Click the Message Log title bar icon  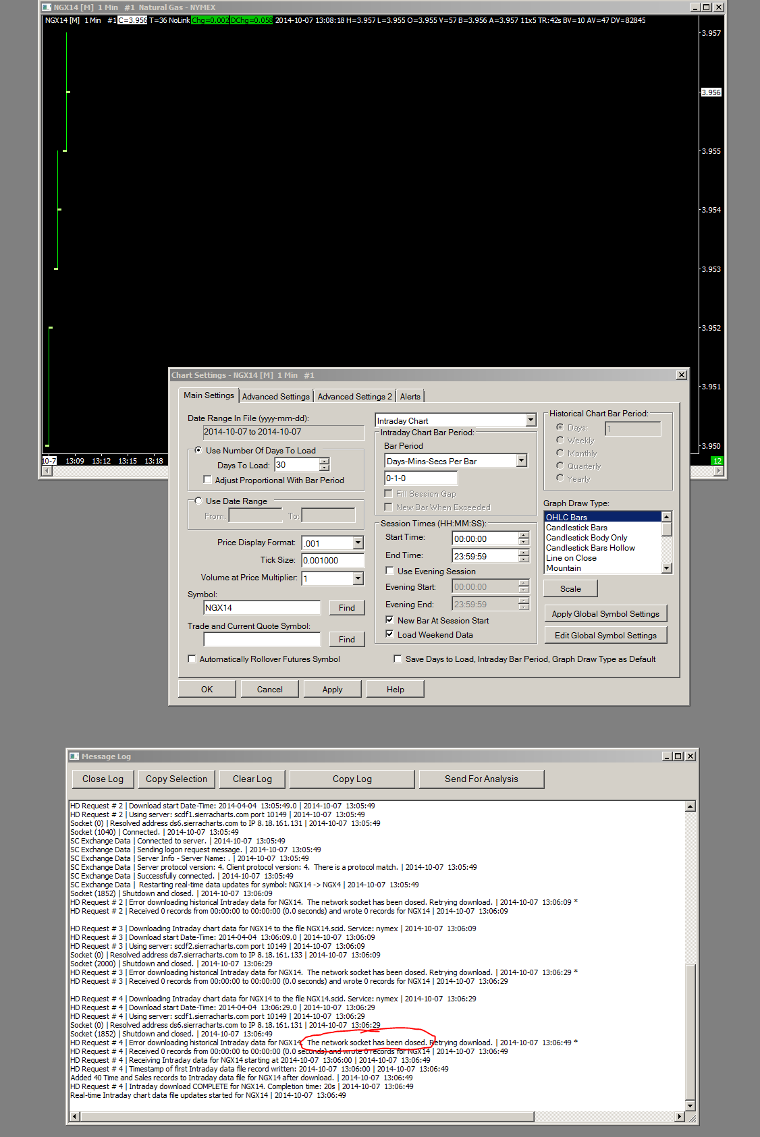[x=74, y=756]
